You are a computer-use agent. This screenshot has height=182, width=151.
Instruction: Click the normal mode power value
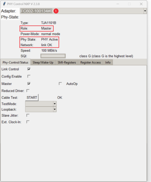(51, 34)
